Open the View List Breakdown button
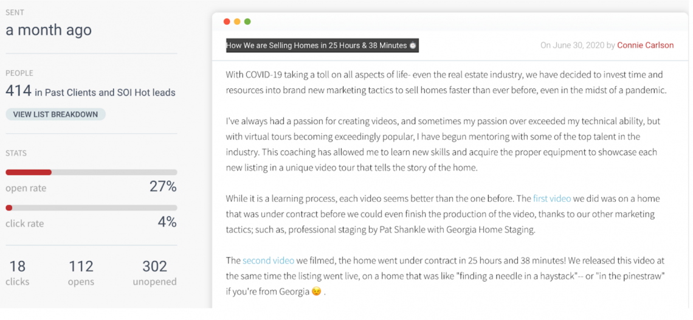 56,114
